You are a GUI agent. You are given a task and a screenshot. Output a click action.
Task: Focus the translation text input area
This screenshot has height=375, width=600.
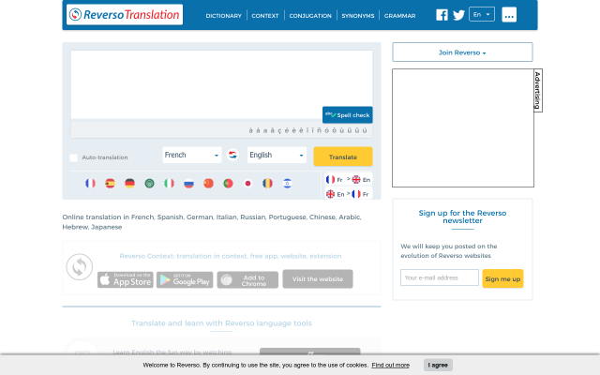pyautogui.click(x=221, y=84)
